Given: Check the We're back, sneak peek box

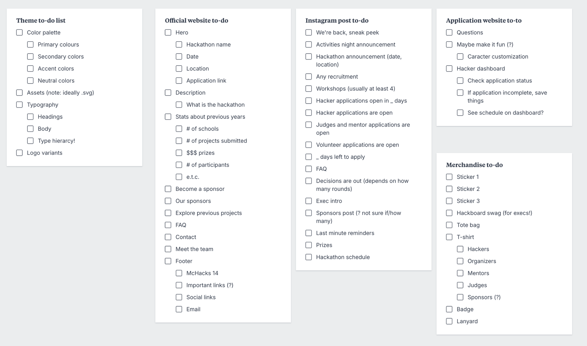Looking at the screenshot, I should pyautogui.click(x=309, y=32).
